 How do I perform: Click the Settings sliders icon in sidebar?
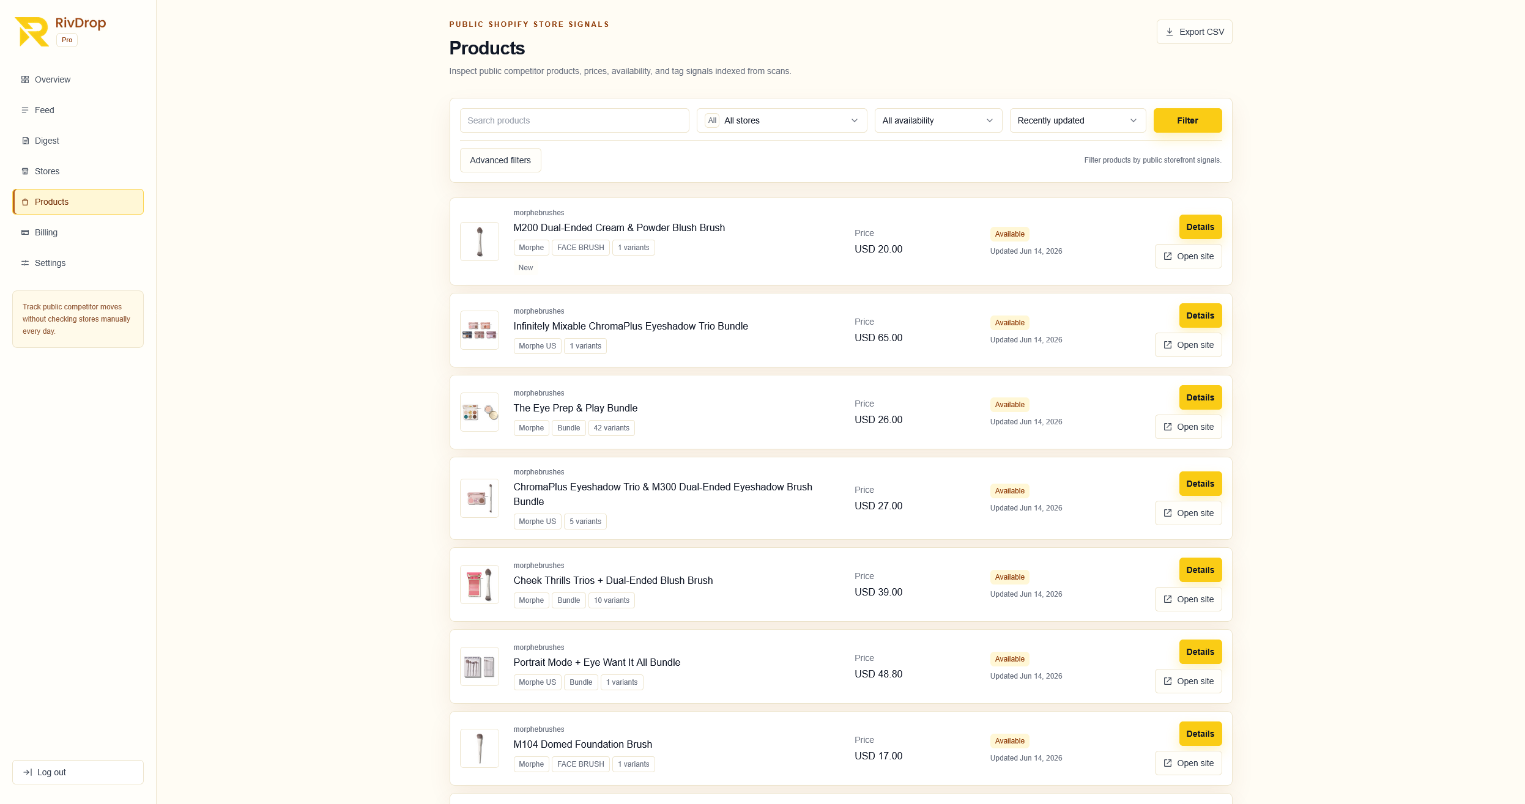point(25,263)
